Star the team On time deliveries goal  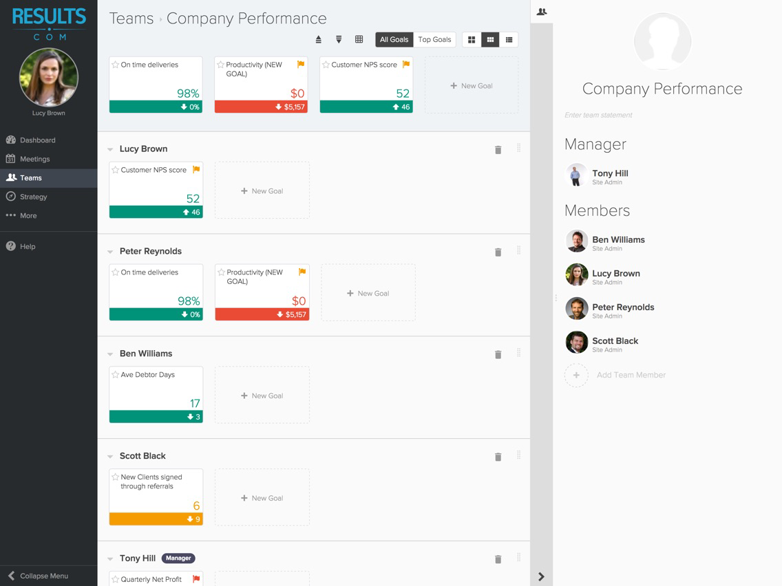tap(115, 65)
